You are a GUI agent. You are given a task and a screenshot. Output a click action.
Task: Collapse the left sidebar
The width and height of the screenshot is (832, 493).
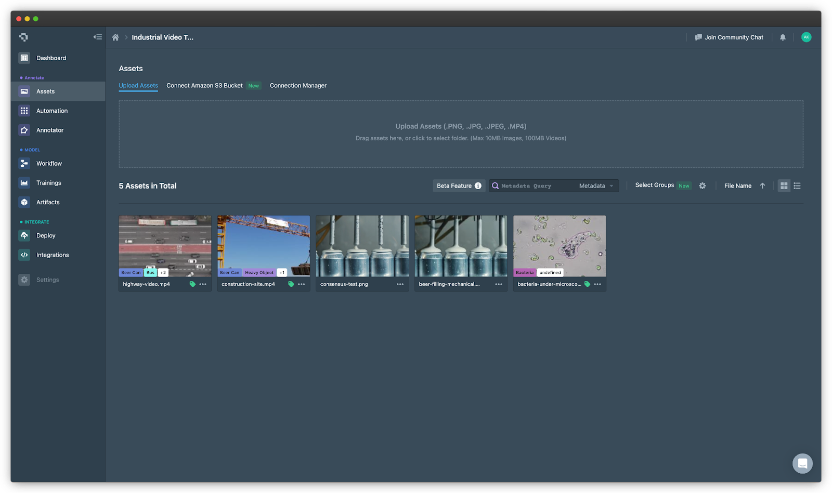(97, 37)
